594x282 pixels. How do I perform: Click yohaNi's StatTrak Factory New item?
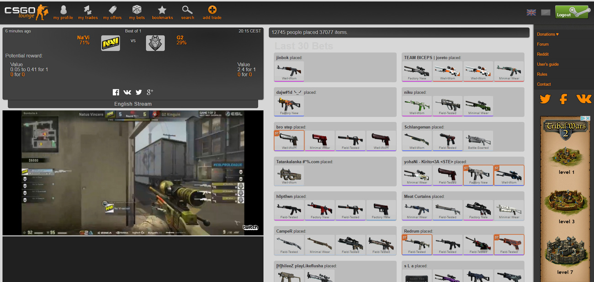(478, 175)
